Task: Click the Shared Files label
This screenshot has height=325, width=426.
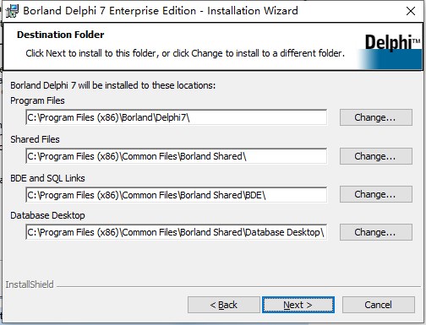Action: coord(35,139)
